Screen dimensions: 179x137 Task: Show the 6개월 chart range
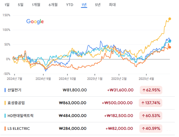pos(53,5)
